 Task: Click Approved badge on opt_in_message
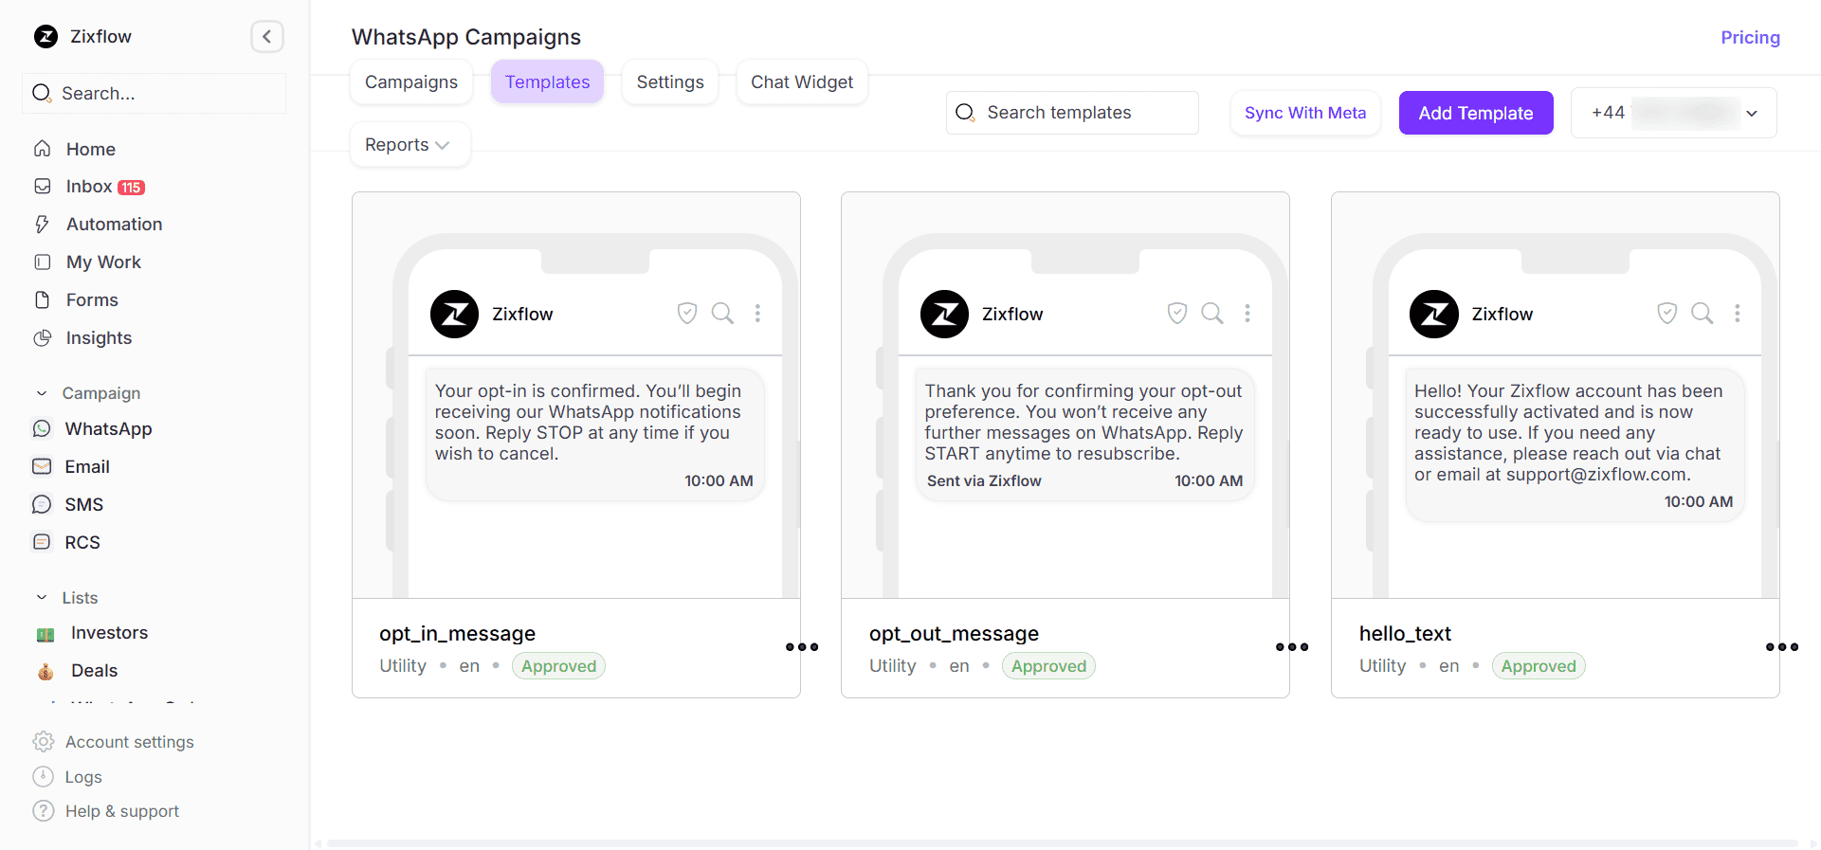point(558,666)
